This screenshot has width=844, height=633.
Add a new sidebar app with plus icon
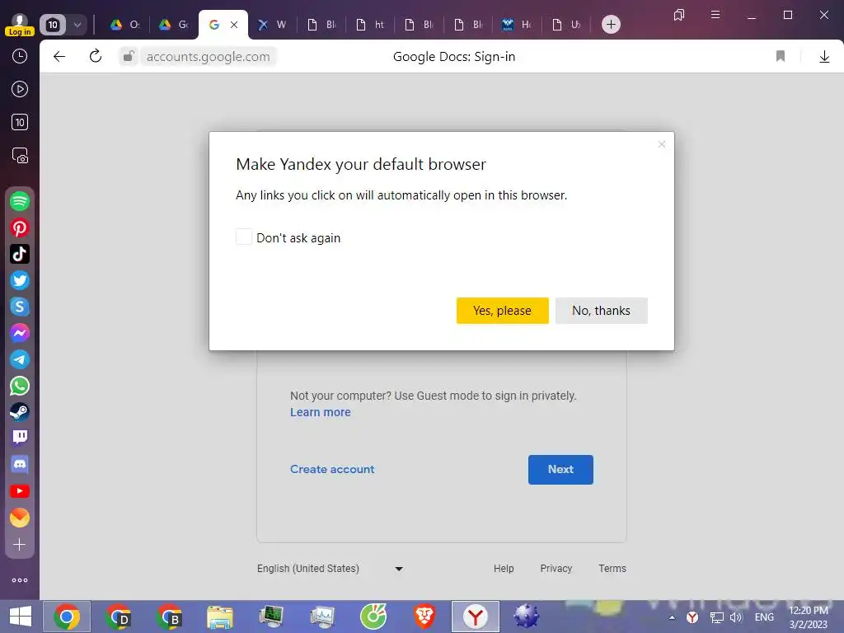(x=20, y=545)
